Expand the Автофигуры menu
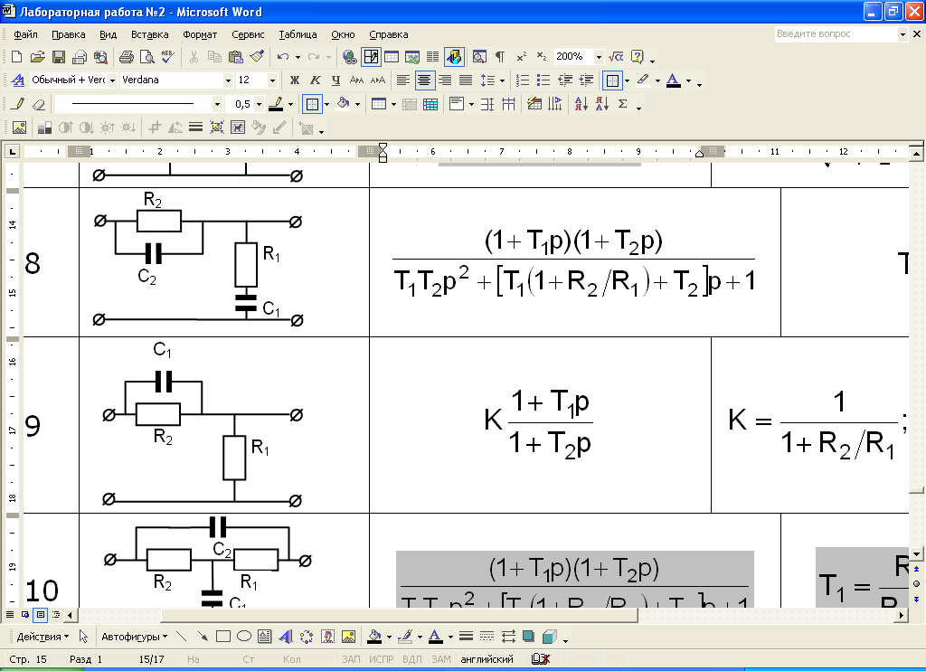The width and height of the screenshot is (926, 671). (x=134, y=637)
